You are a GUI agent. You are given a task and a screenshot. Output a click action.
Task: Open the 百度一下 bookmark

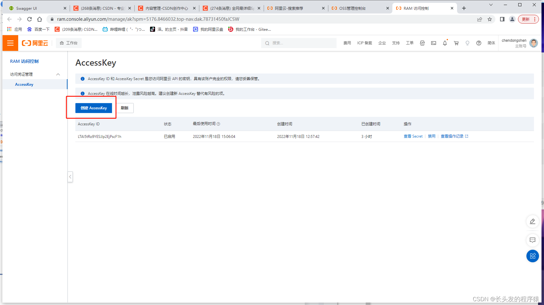coord(38,29)
